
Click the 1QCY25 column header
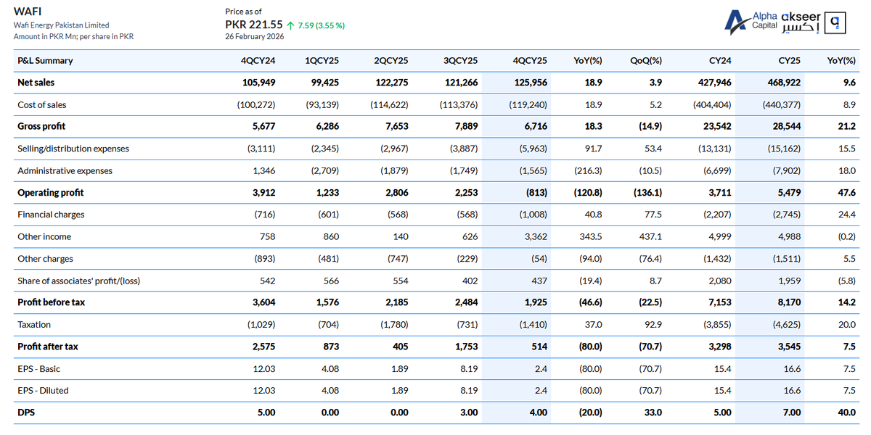[x=322, y=61]
